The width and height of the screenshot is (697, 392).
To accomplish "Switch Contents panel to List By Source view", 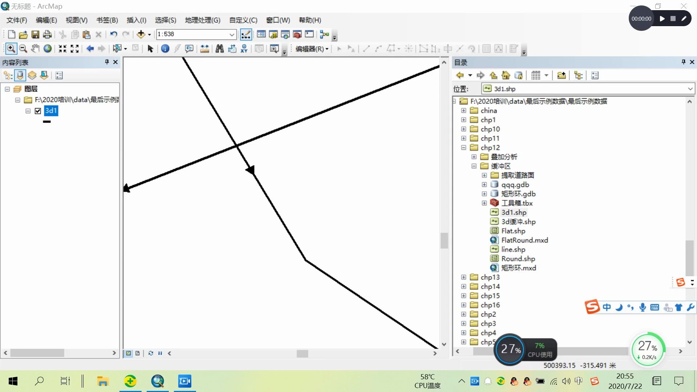I will (20, 75).
